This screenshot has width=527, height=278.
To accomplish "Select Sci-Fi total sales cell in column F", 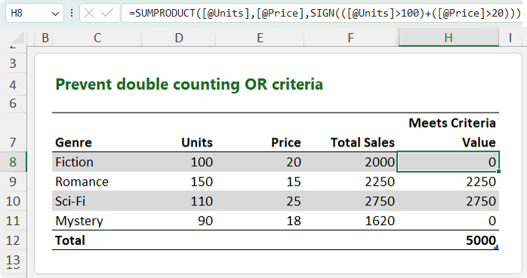I will click(350, 201).
